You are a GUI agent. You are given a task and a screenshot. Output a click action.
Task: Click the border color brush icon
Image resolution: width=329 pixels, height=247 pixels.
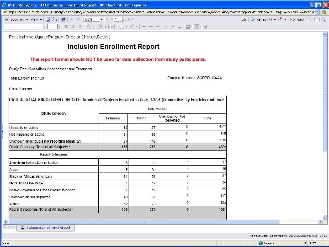[x=132, y=27]
